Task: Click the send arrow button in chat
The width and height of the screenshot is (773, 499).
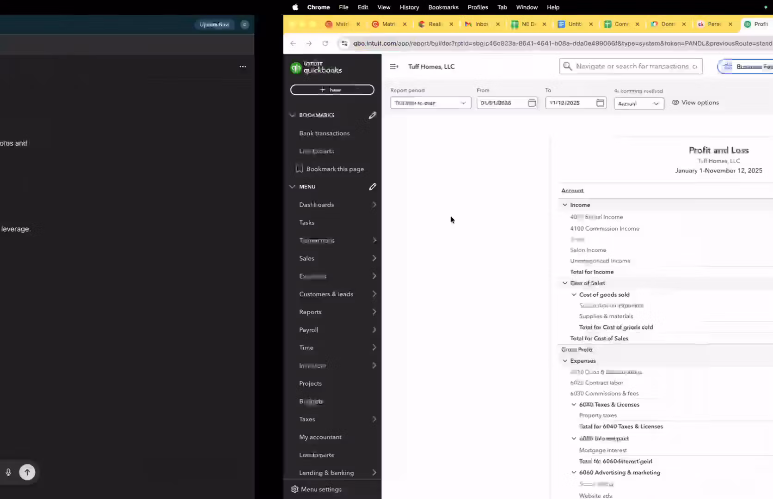Action: [27, 472]
